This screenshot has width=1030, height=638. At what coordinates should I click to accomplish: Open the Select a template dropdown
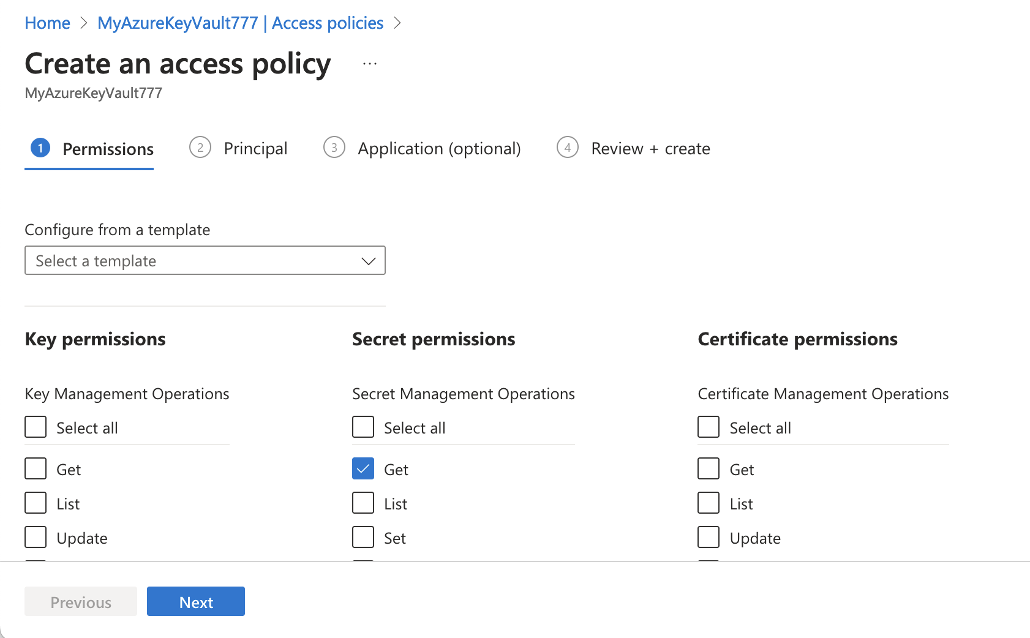[196, 261]
